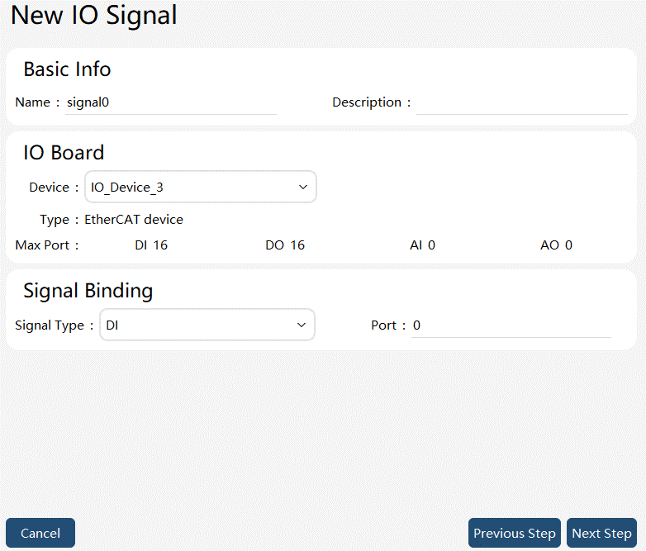This screenshot has width=646, height=551.
Task: Click the New IO Signal page title
Action: [94, 15]
